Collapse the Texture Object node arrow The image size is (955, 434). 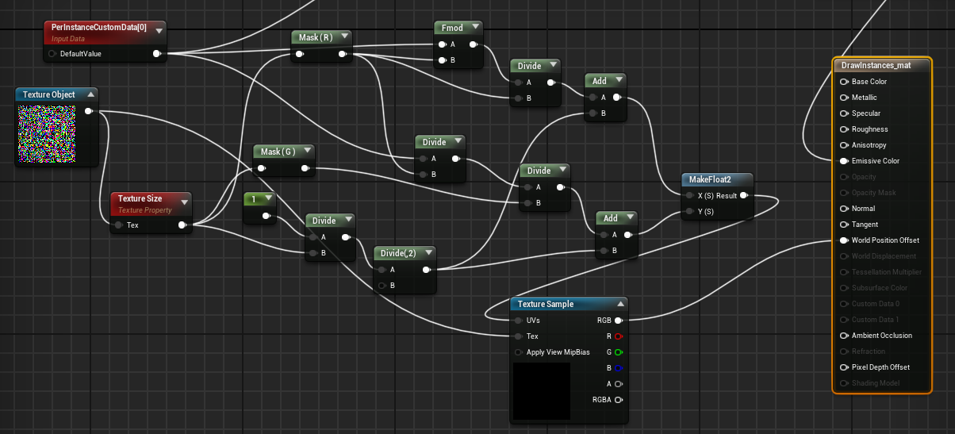(90, 94)
